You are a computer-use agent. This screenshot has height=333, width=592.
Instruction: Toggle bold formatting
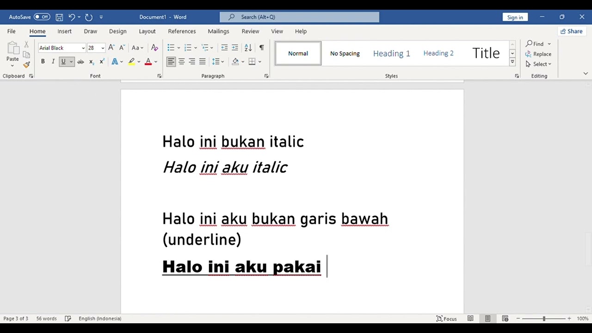pos(43,62)
